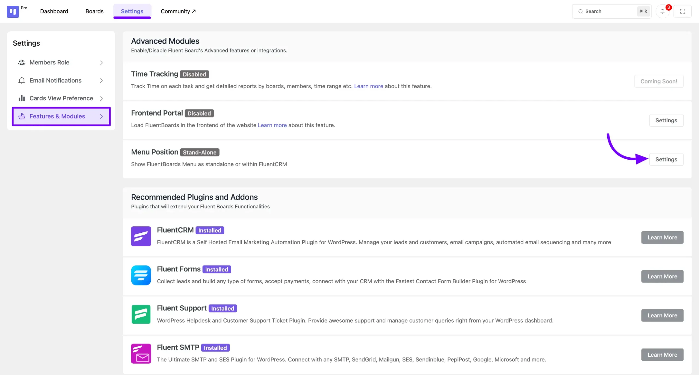Expand Members Role chevron arrow
This screenshot has width=699, height=375.
101,63
